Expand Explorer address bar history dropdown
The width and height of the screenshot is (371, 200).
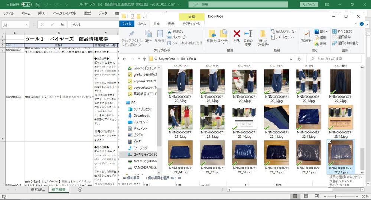[x=291, y=59]
